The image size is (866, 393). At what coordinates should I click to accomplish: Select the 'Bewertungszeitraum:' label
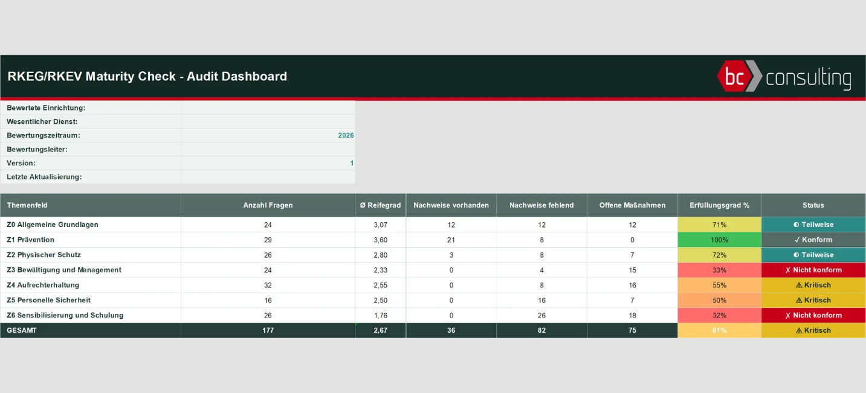click(x=44, y=136)
